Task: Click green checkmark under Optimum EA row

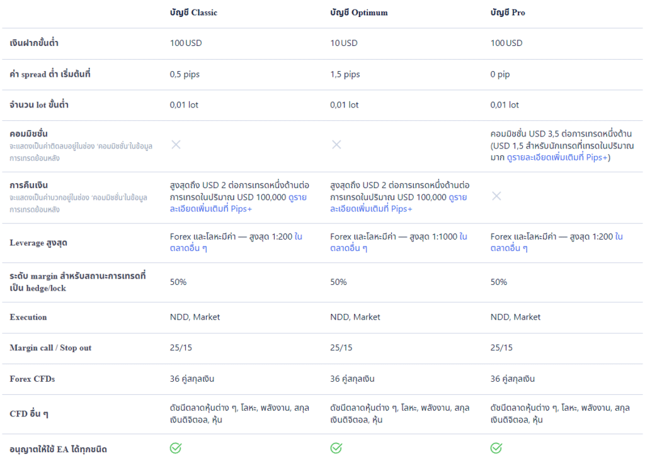Action: [336, 448]
